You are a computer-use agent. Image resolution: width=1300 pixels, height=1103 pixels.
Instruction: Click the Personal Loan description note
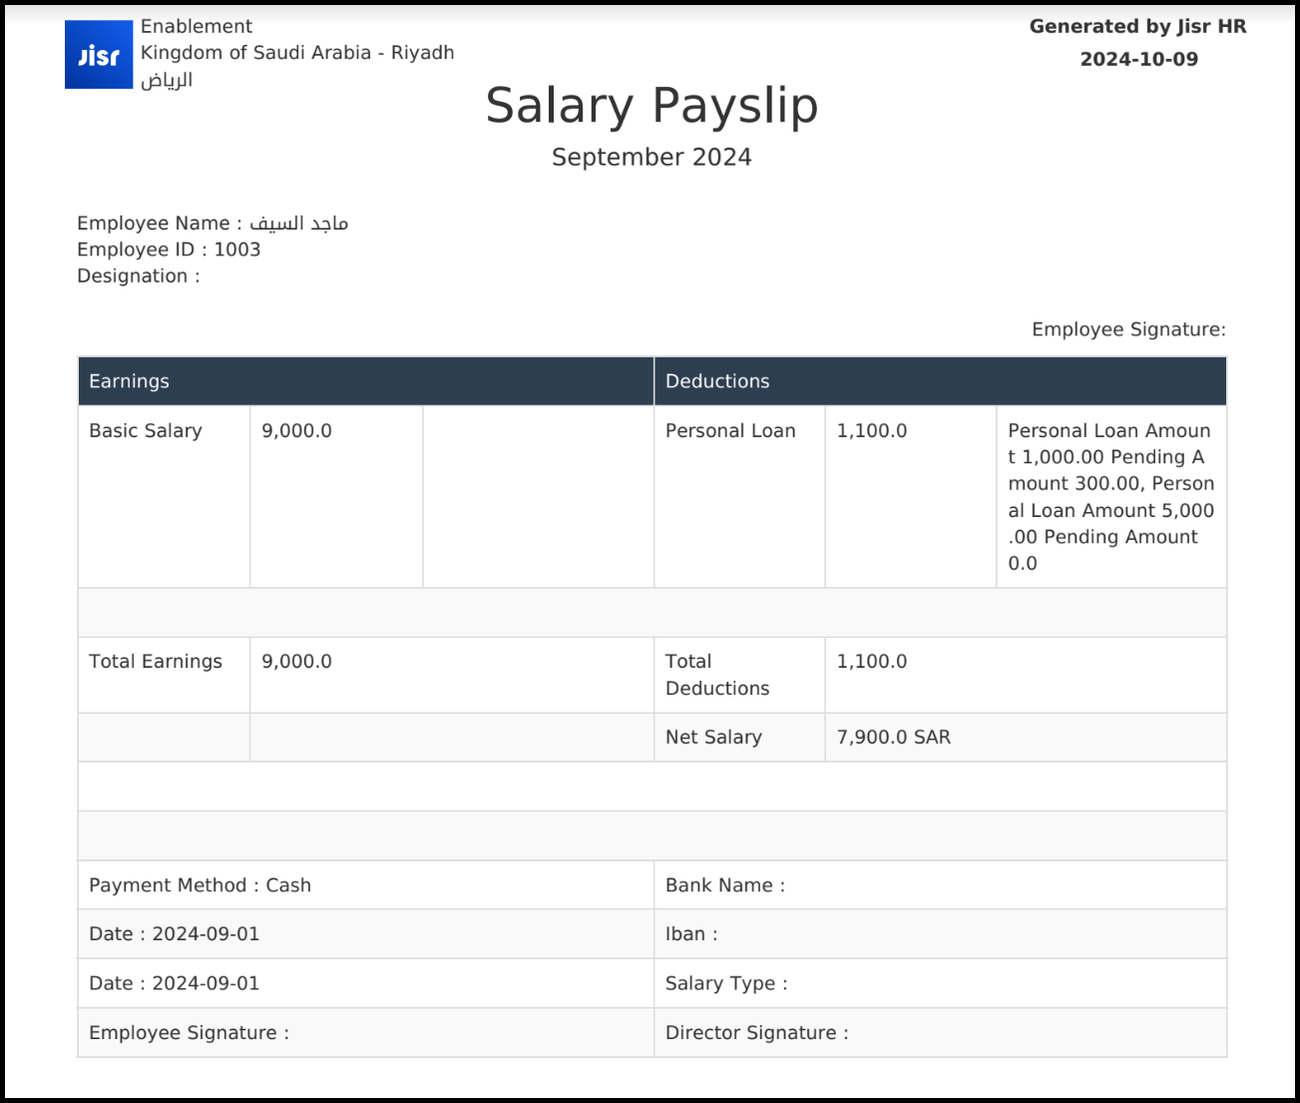(1109, 496)
